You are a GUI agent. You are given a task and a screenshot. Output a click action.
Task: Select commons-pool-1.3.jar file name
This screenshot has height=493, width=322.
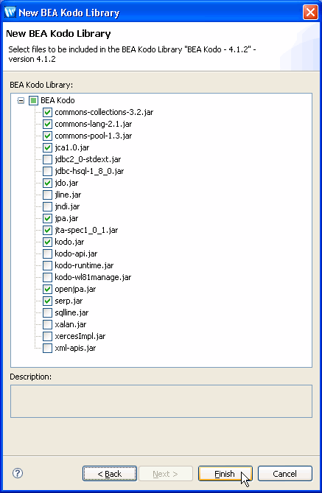point(94,136)
